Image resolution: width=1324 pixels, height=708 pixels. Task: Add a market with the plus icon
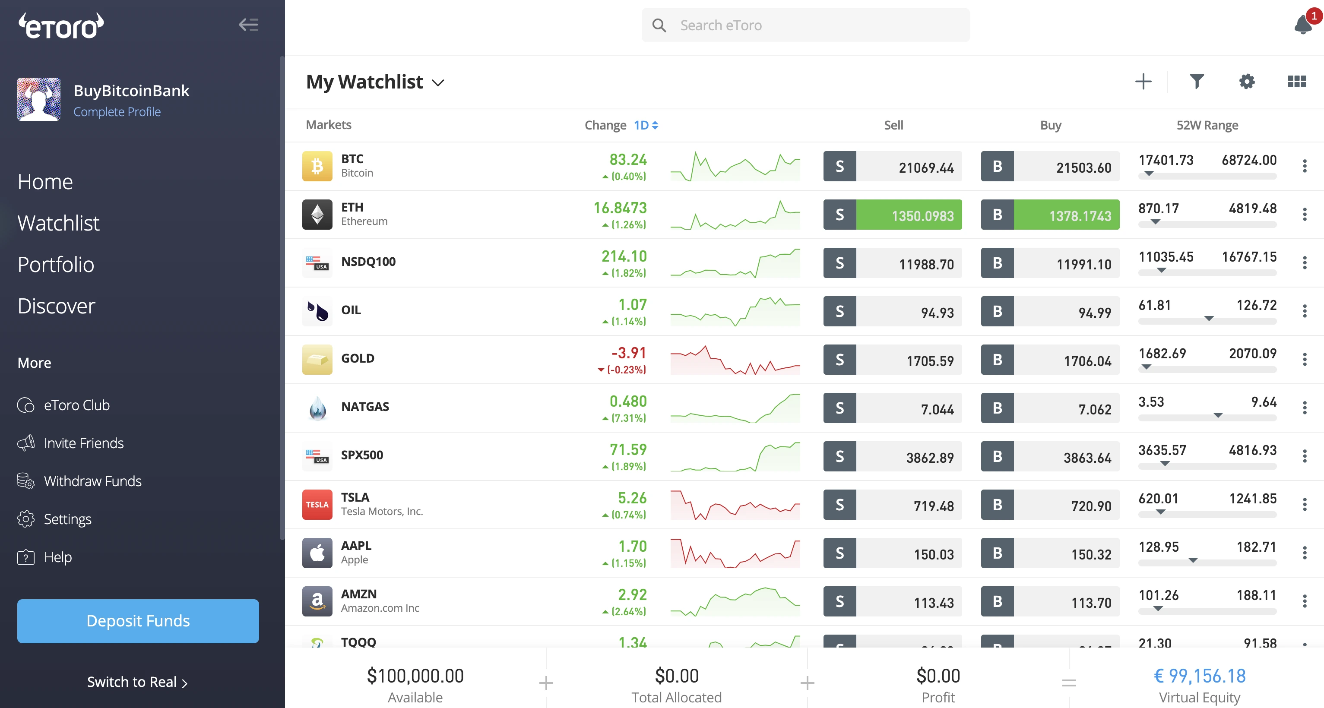pos(1143,82)
